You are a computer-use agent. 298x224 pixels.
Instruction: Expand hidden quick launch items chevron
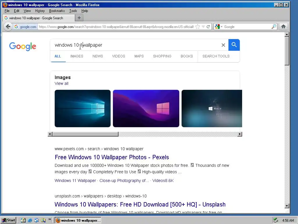[49, 219]
